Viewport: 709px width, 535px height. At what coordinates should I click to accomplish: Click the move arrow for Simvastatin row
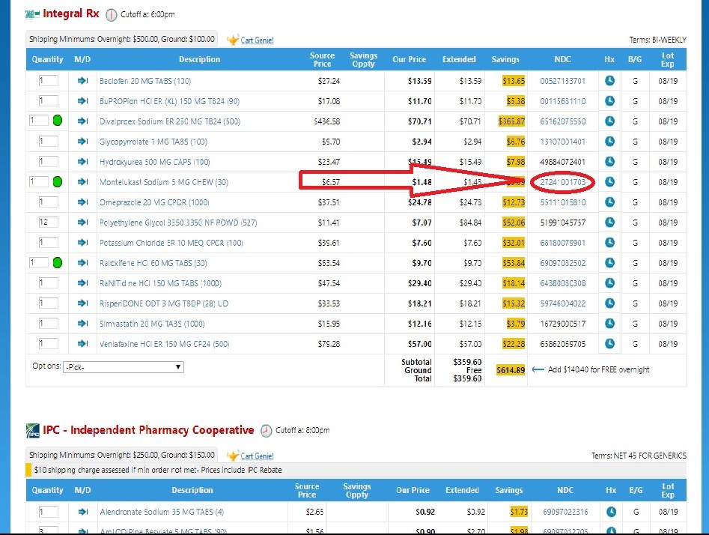82,323
